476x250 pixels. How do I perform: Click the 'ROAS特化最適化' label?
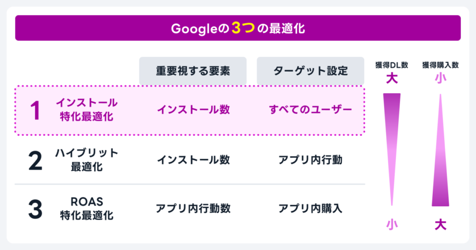(x=86, y=209)
